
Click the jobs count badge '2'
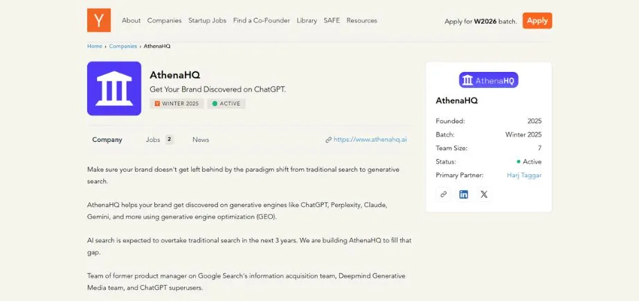(x=170, y=140)
